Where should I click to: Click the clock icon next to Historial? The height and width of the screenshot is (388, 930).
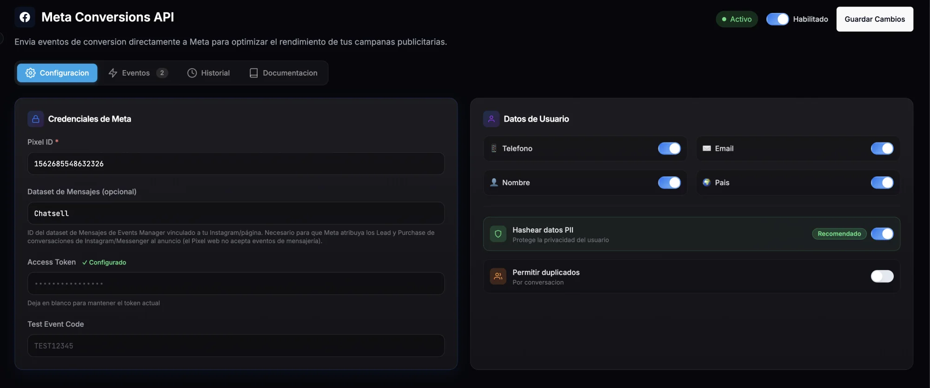[192, 73]
